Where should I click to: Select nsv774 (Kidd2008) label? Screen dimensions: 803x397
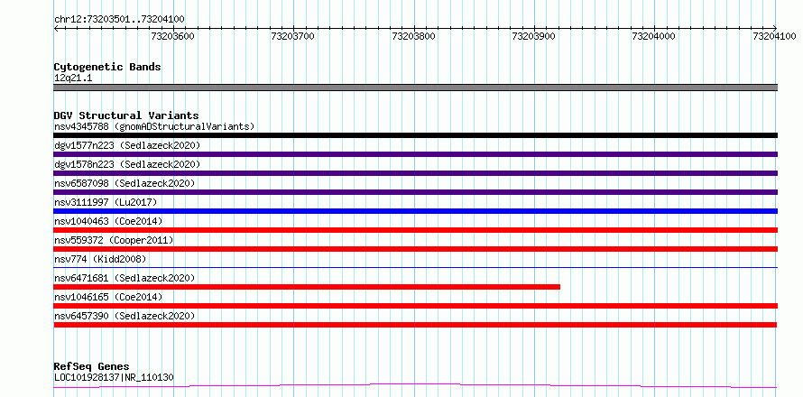pos(100,259)
